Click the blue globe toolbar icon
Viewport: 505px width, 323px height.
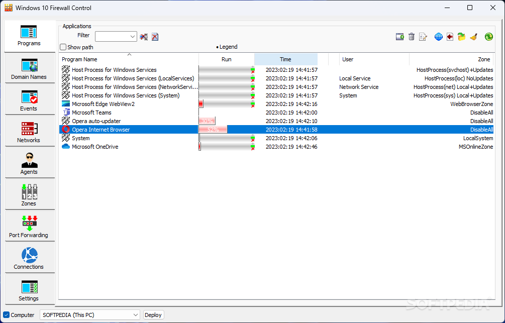pyautogui.click(x=438, y=37)
